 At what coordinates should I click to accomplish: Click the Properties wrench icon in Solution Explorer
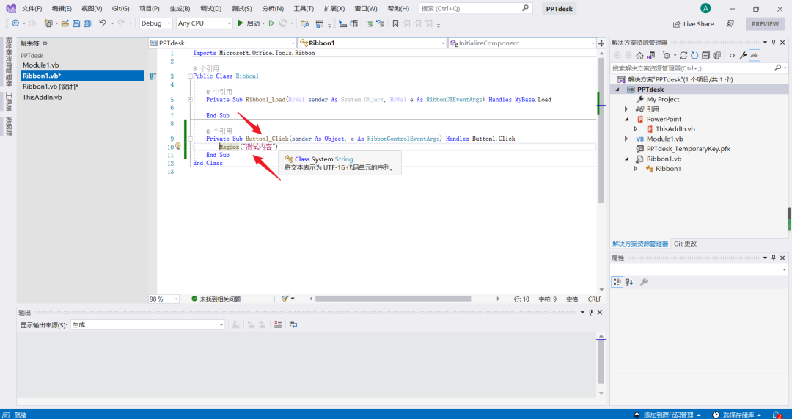(x=743, y=55)
